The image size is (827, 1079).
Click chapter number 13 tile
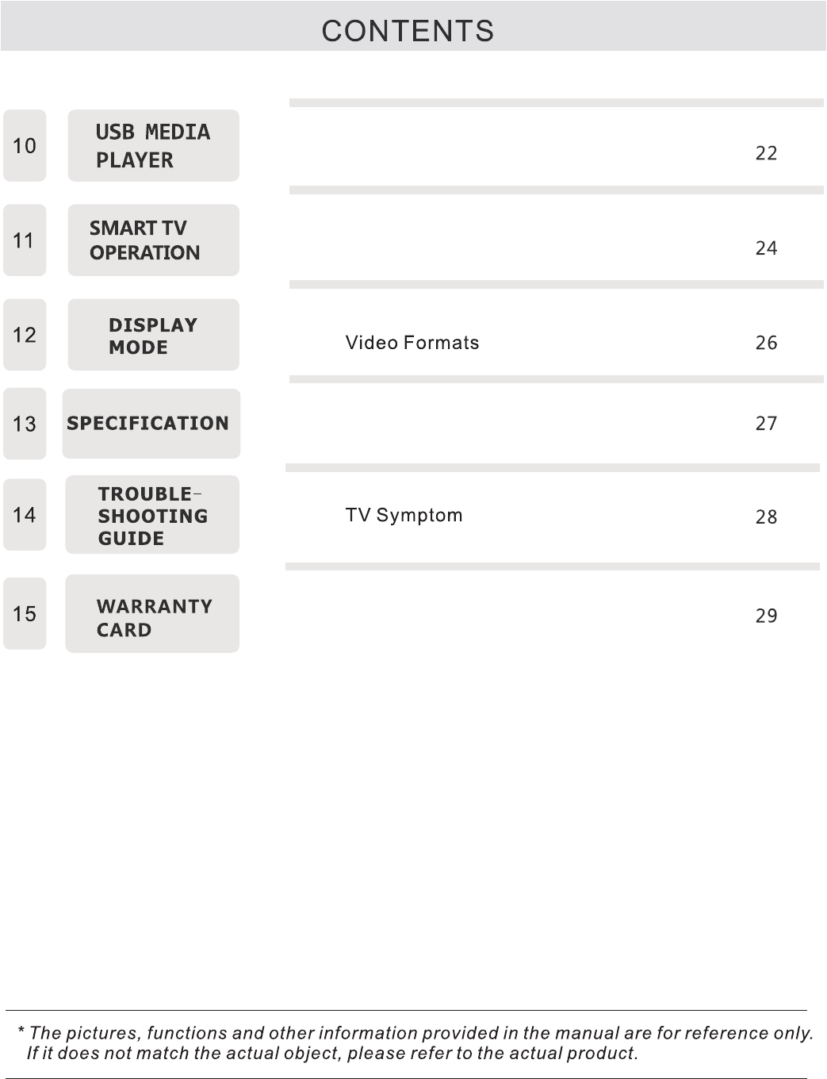click(25, 424)
